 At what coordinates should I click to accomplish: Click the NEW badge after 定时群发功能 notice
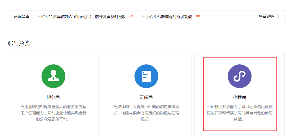(197, 16)
